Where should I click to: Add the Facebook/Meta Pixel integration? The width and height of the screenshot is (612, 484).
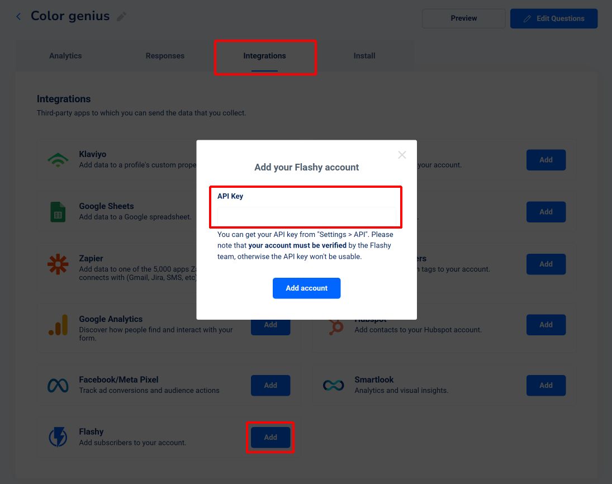[x=271, y=385]
